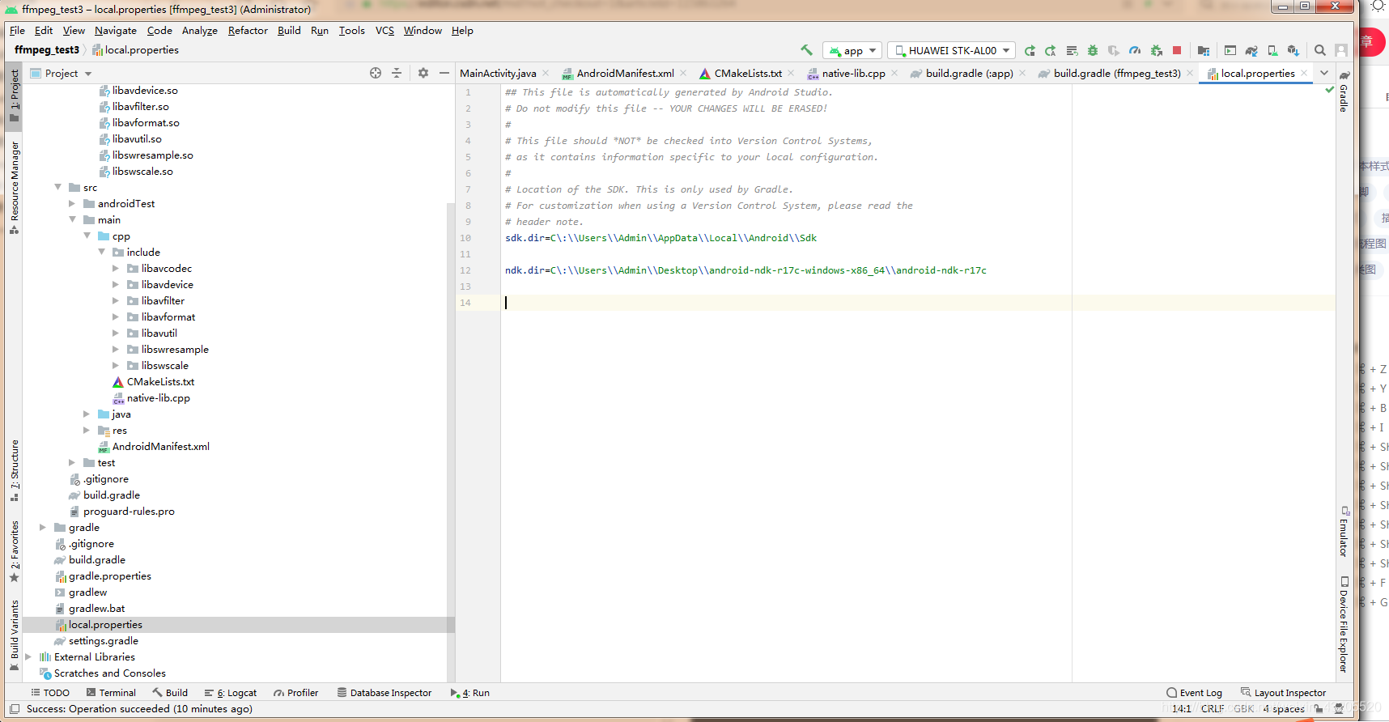The height and width of the screenshot is (722, 1389).
Task: Switch to build.gradle (:app) tab
Action: tap(969, 73)
